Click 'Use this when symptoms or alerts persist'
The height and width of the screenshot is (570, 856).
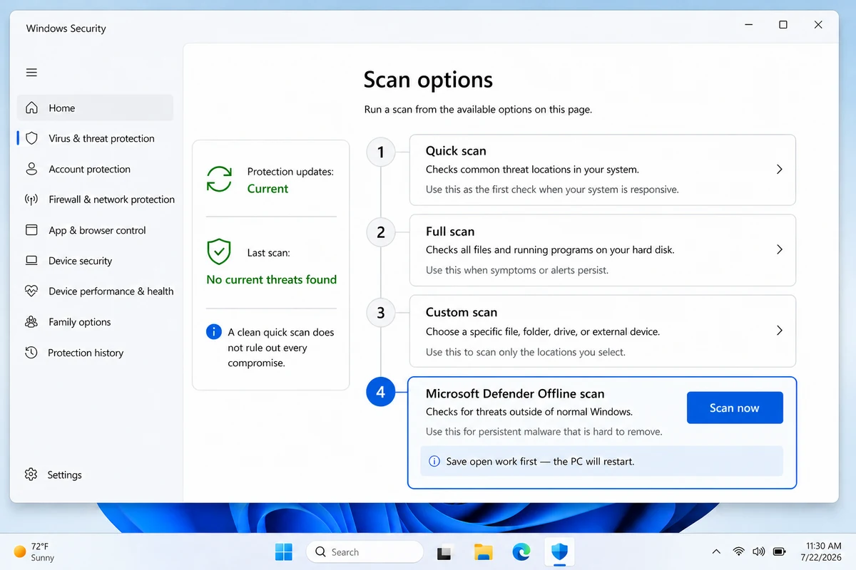pyautogui.click(x=517, y=270)
